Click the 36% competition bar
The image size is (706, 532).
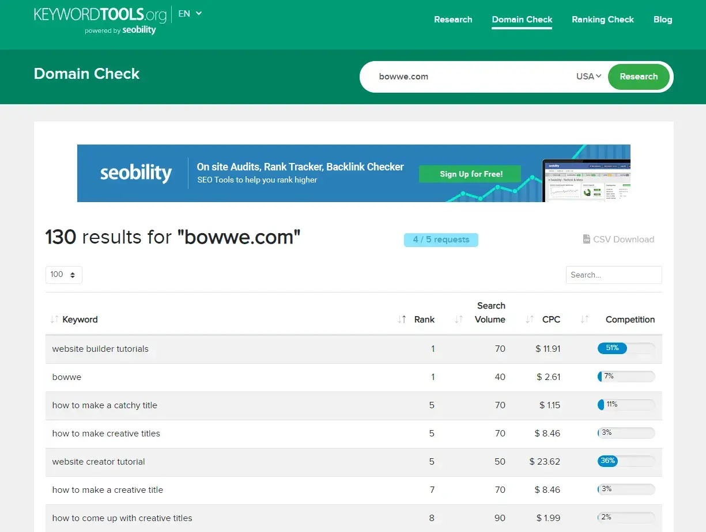(x=626, y=461)
